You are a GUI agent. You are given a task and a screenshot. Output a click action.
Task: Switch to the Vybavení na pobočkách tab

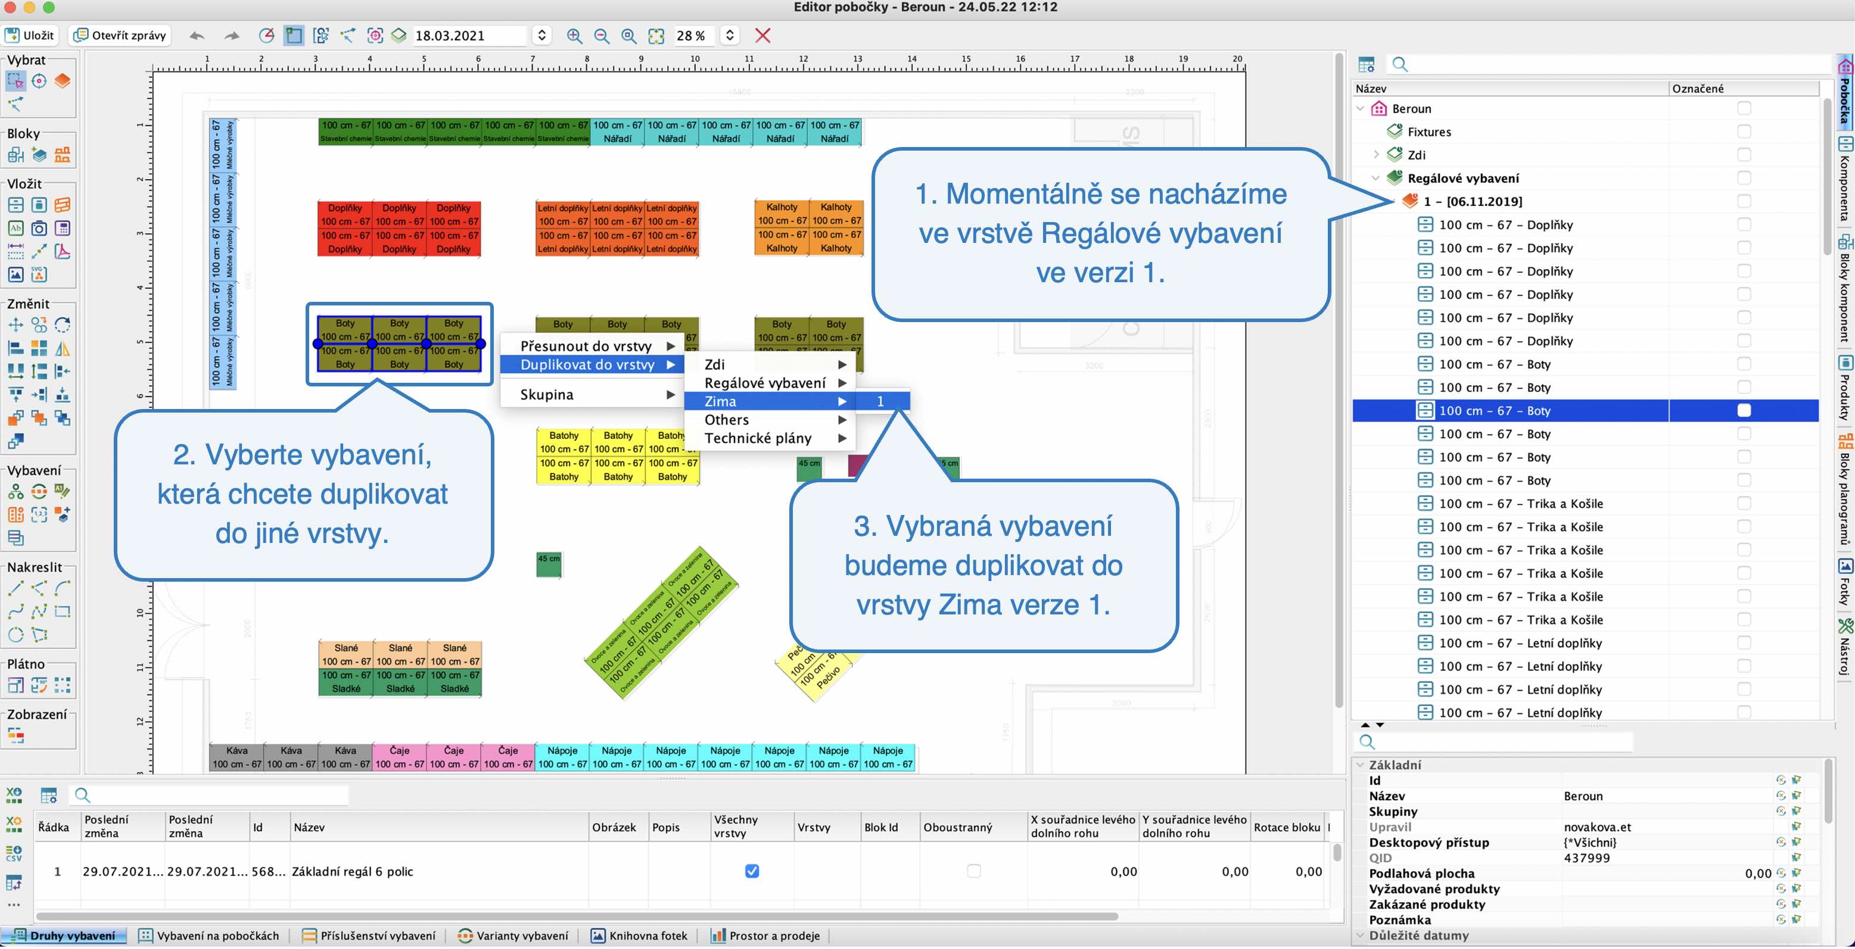pos(209,935)
